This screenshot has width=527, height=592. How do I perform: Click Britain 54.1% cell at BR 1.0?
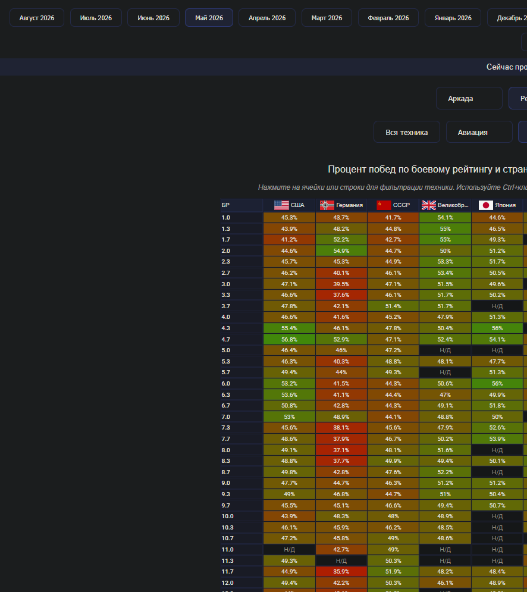click(445, 218)
